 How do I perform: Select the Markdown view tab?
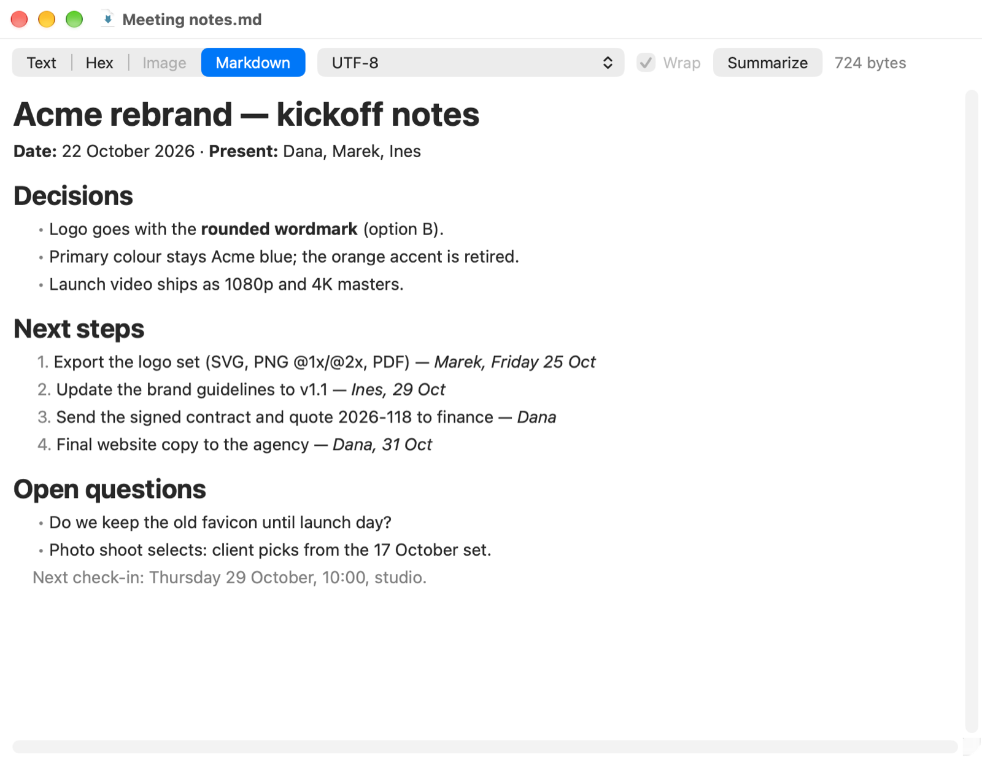point(253,63)
